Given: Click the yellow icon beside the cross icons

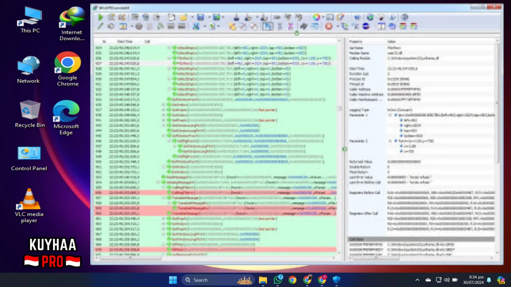Looking at the screenshot, I should coord(232,26).
